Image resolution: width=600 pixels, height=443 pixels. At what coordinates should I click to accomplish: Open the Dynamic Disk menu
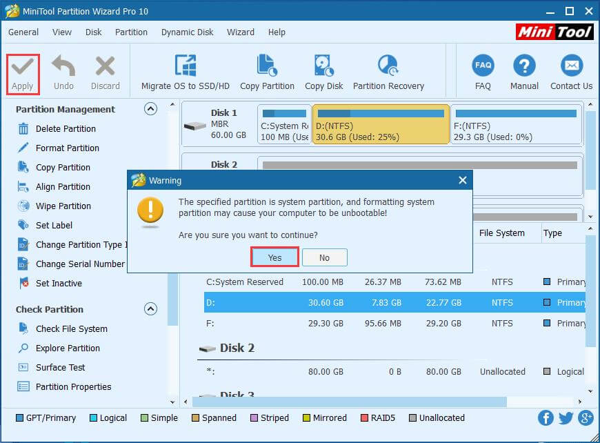pyautogui.click(x=188, y=32)
